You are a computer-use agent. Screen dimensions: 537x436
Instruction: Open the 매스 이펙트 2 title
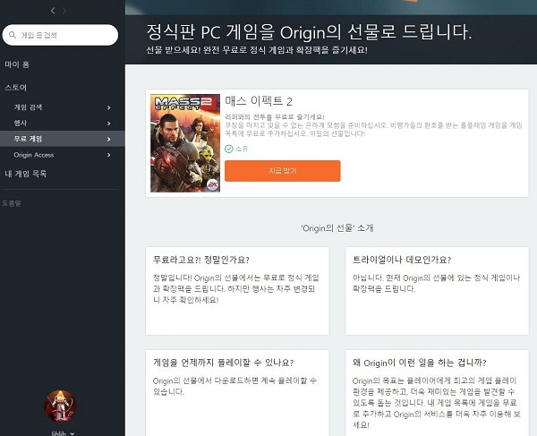tap(259, 101)
